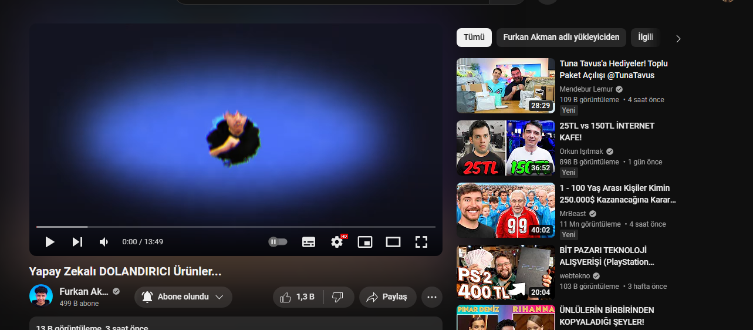
Task: Open the PS2 400 TL video thumbnail
Action: coord(506,272)
